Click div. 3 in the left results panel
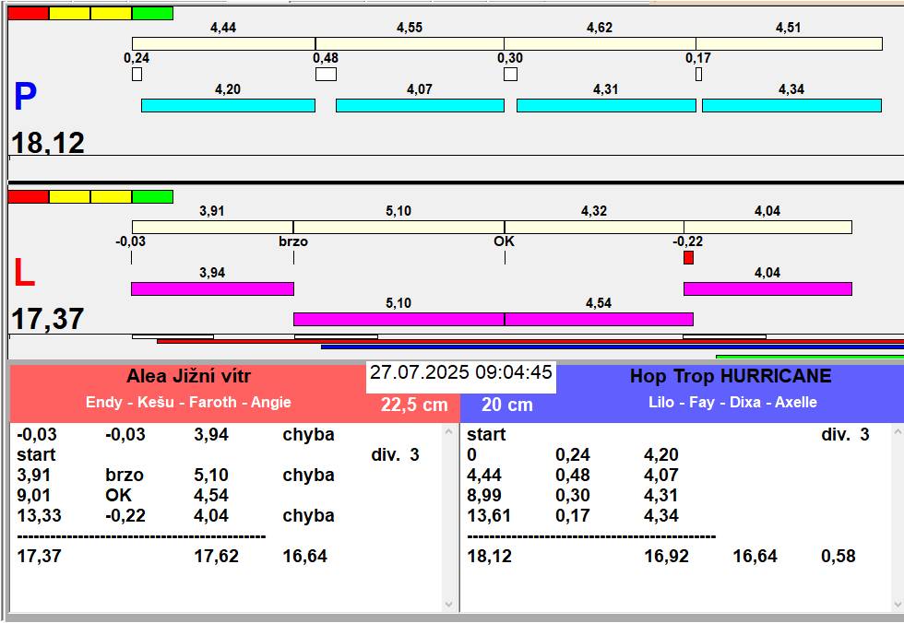Screen dimensions: 904x623 395,455
